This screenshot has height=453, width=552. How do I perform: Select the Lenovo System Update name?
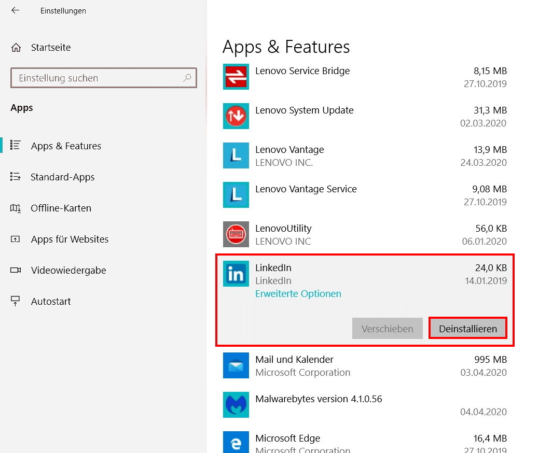point(304,110)
